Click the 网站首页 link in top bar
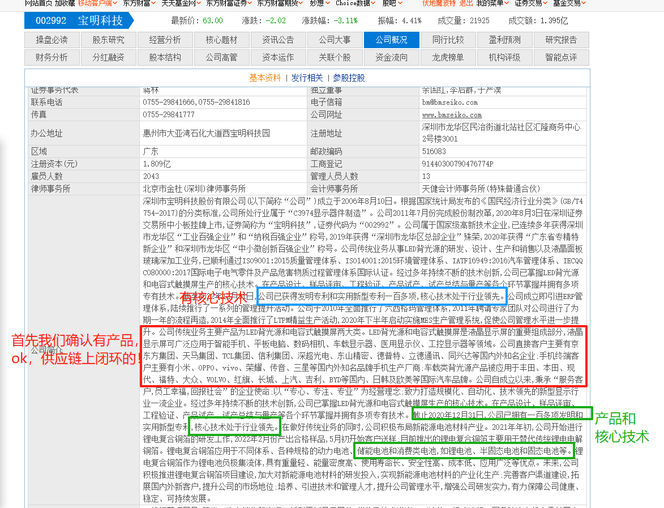This screenshot has width=664, height=508. click(38, 3)
